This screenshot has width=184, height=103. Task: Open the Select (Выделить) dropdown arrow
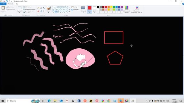20,12
